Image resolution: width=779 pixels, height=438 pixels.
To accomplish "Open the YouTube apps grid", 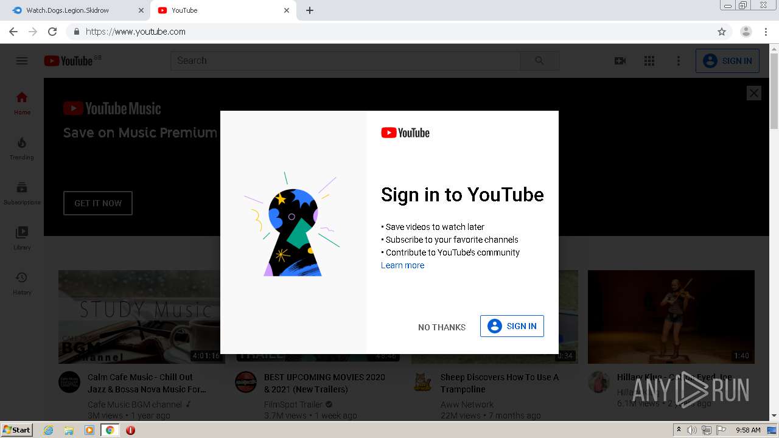I will [x=649, y=61].
